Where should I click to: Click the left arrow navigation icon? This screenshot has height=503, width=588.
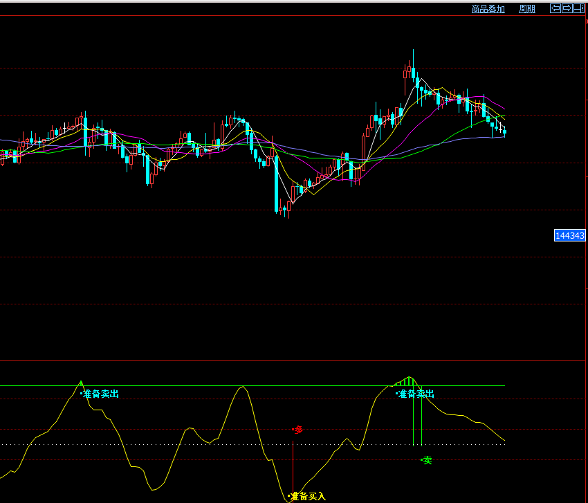[555, 8]
